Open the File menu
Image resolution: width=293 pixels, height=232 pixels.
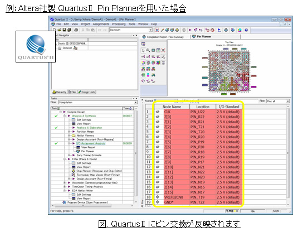[58, 24]
